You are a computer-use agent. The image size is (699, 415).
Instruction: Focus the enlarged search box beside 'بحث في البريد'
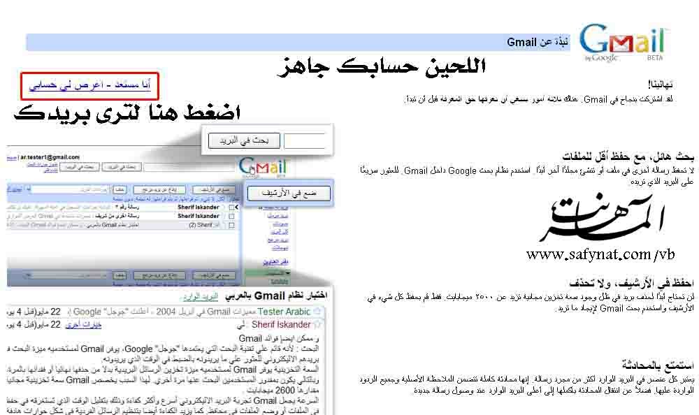coord(305,141)
